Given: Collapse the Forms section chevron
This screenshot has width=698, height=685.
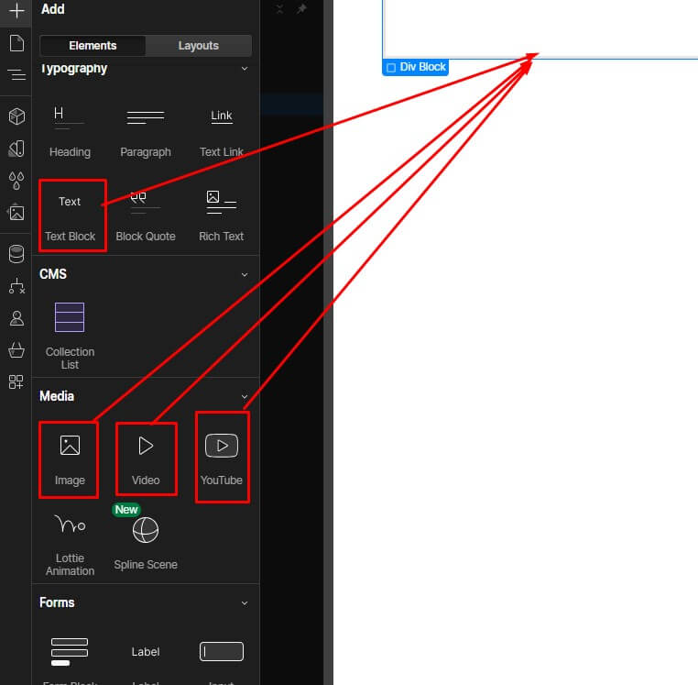Looking at the screenshot, I should coord(245,603).
